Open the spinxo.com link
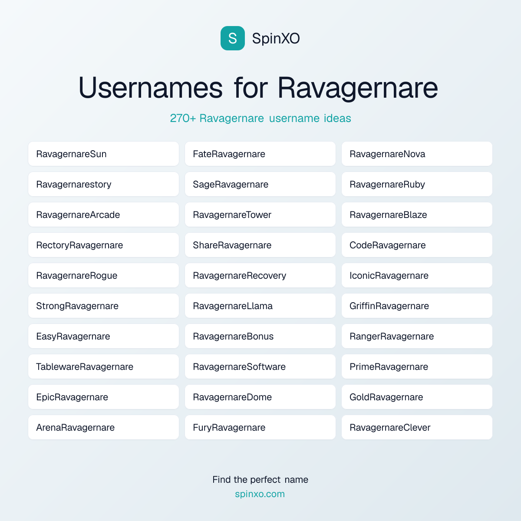 coord(260,494)
